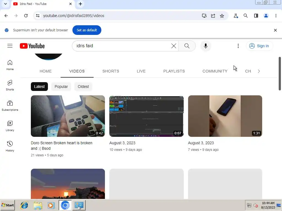This screenshot has width=282, height=211.
Task: Open the COMMUNITY tab
Action: click(x=215, y=71)
